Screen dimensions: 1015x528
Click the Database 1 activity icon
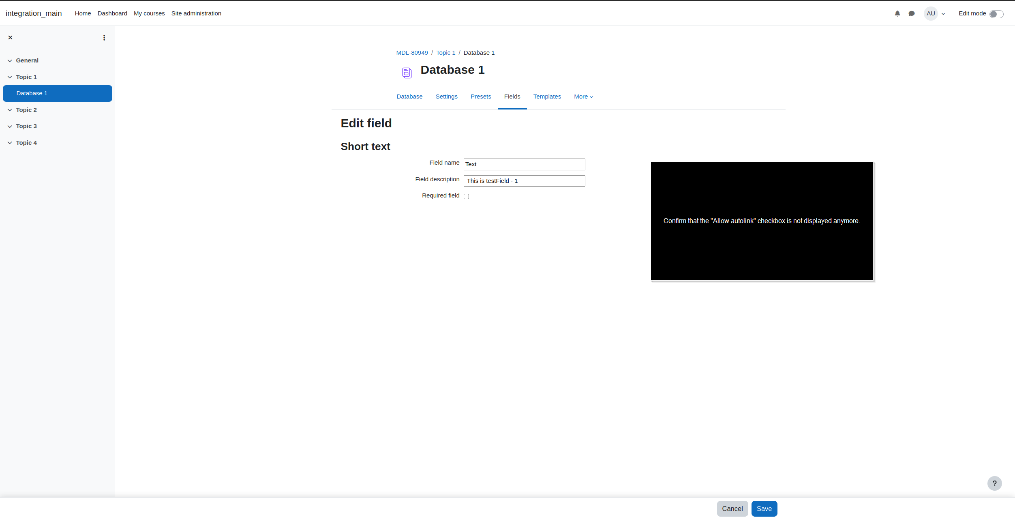click(407, 73)
